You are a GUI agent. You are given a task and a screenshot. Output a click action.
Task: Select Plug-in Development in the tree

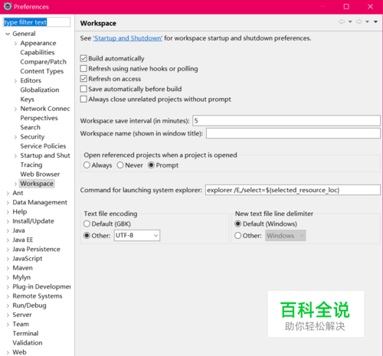point(41,286)
